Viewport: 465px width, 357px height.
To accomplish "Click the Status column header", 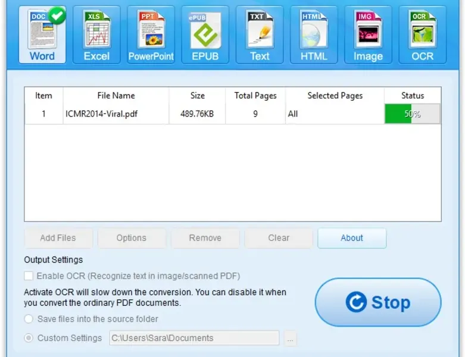I will pyautogui.click(x=413, y=95).
